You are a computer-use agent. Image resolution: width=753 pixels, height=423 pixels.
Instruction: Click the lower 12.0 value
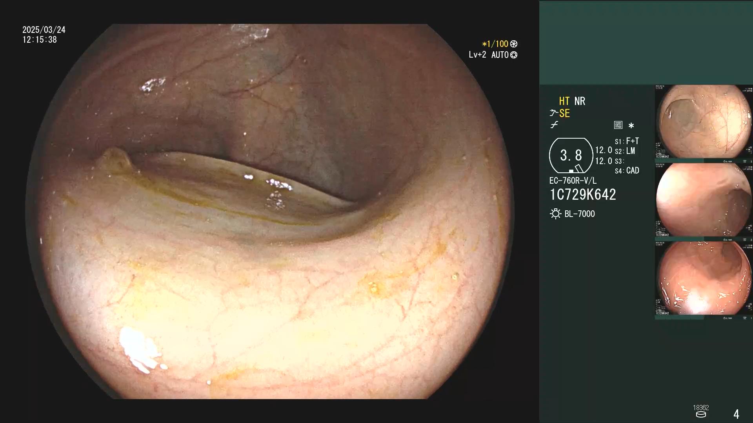[x=604, y=161]
